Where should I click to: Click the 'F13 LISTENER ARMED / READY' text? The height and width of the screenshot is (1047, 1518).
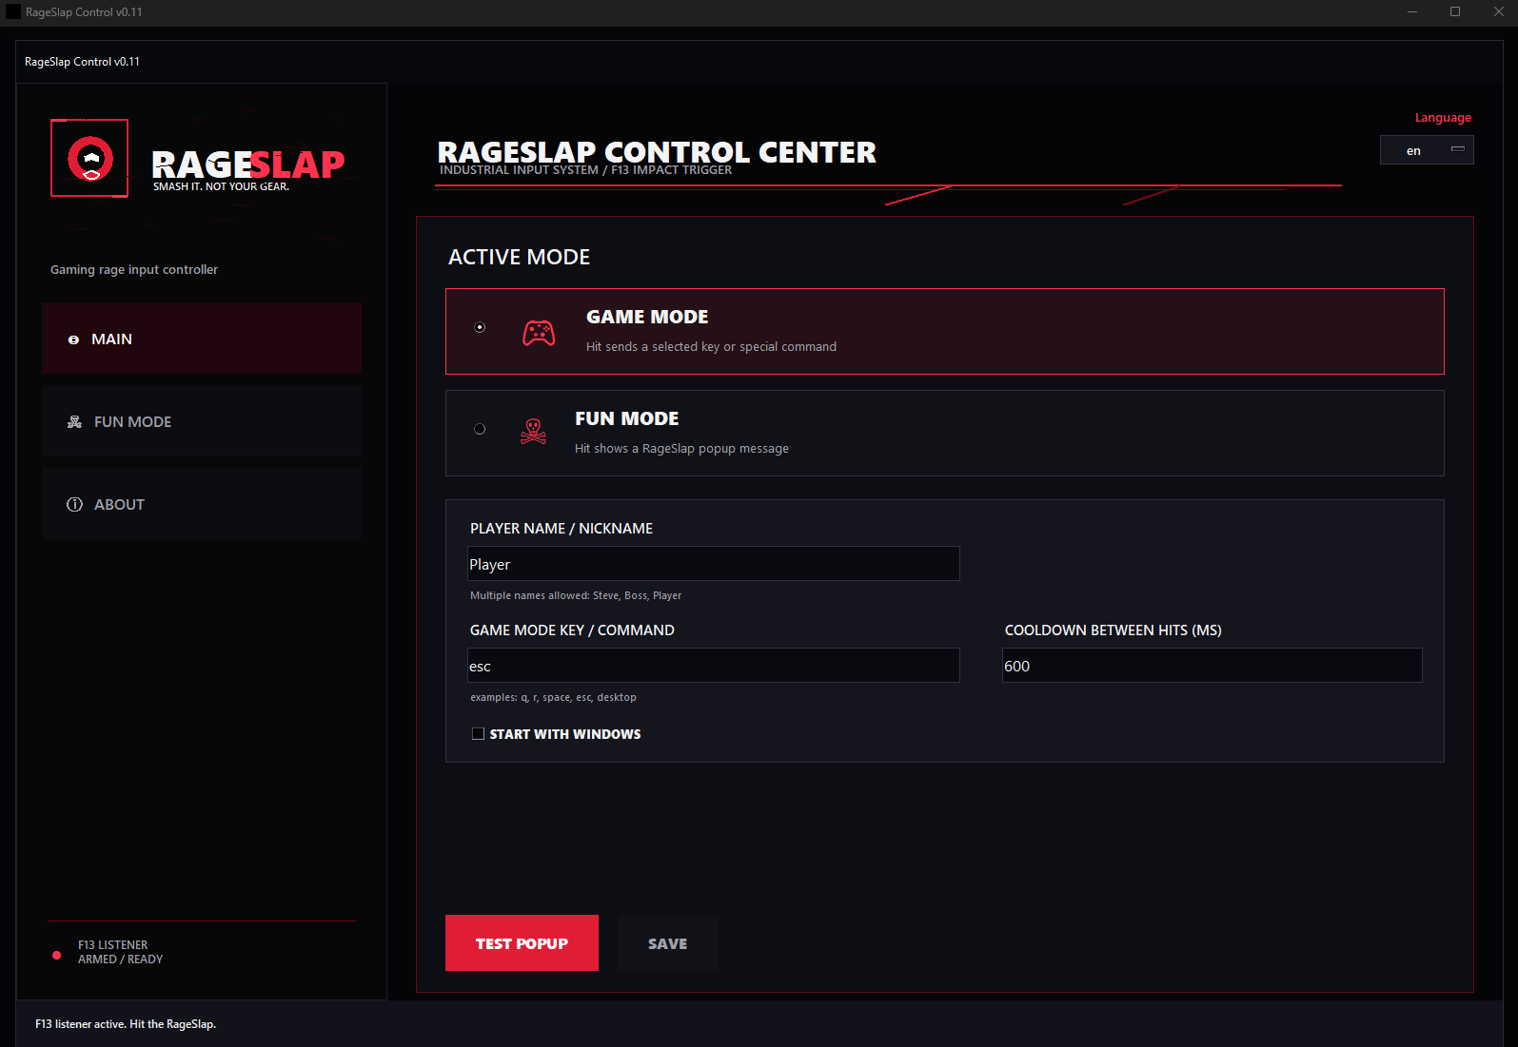120,952
